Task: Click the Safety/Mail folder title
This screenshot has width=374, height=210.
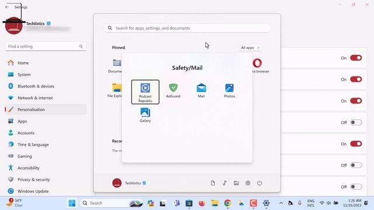Action: pyautogui.click(x=187, y=68)
